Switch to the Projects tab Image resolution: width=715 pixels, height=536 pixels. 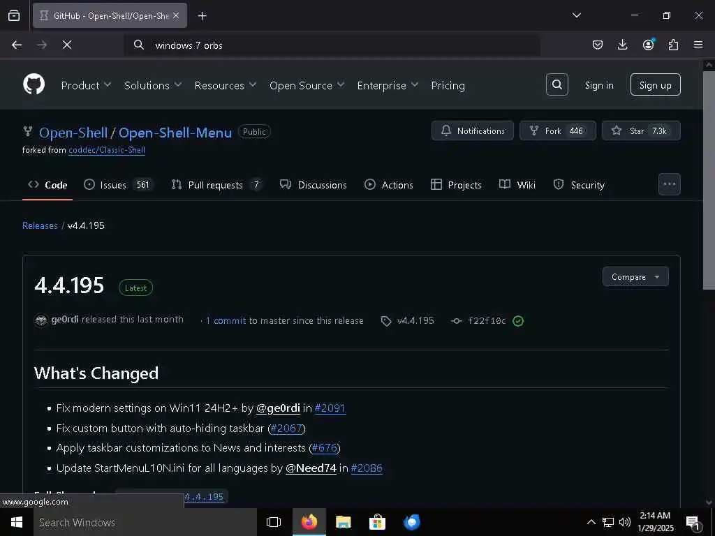pyautogui.click(x=456, y=184)
